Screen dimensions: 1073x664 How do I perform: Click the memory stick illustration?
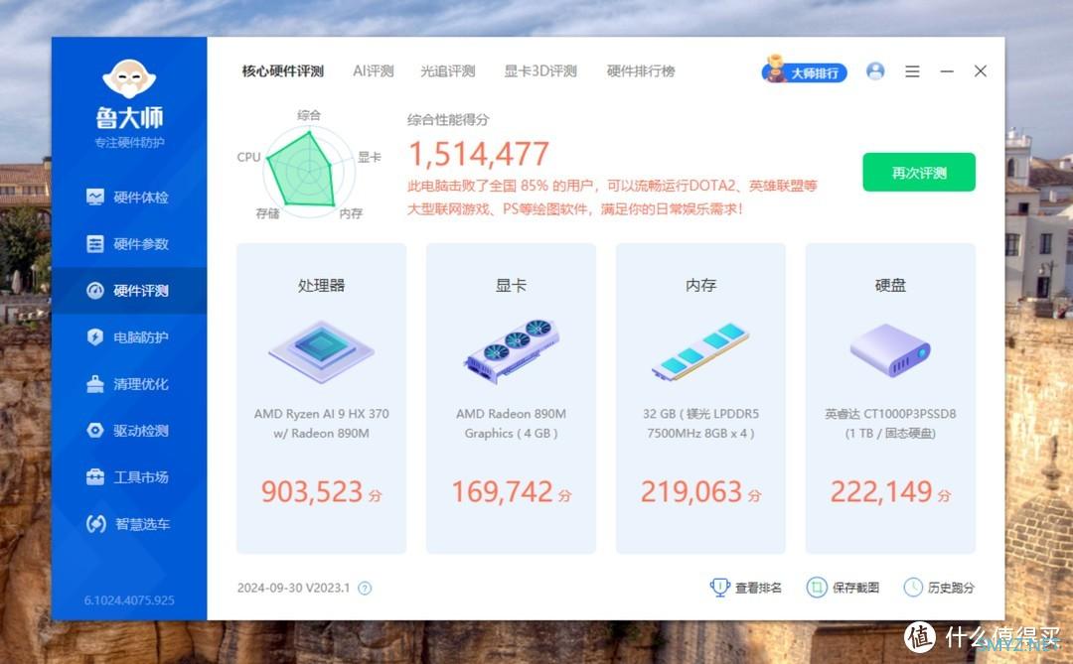coord(700,351)
